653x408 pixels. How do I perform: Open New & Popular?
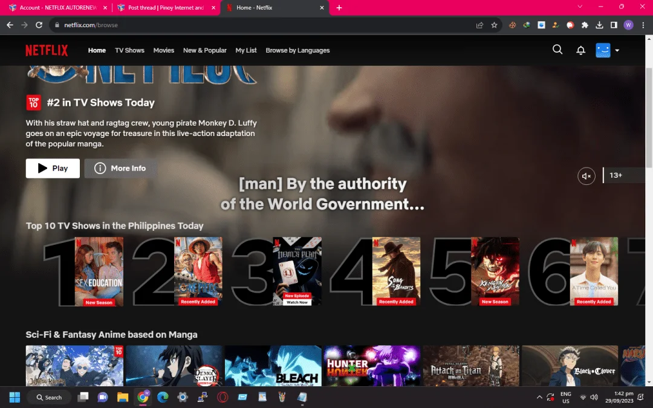(205, 50)
